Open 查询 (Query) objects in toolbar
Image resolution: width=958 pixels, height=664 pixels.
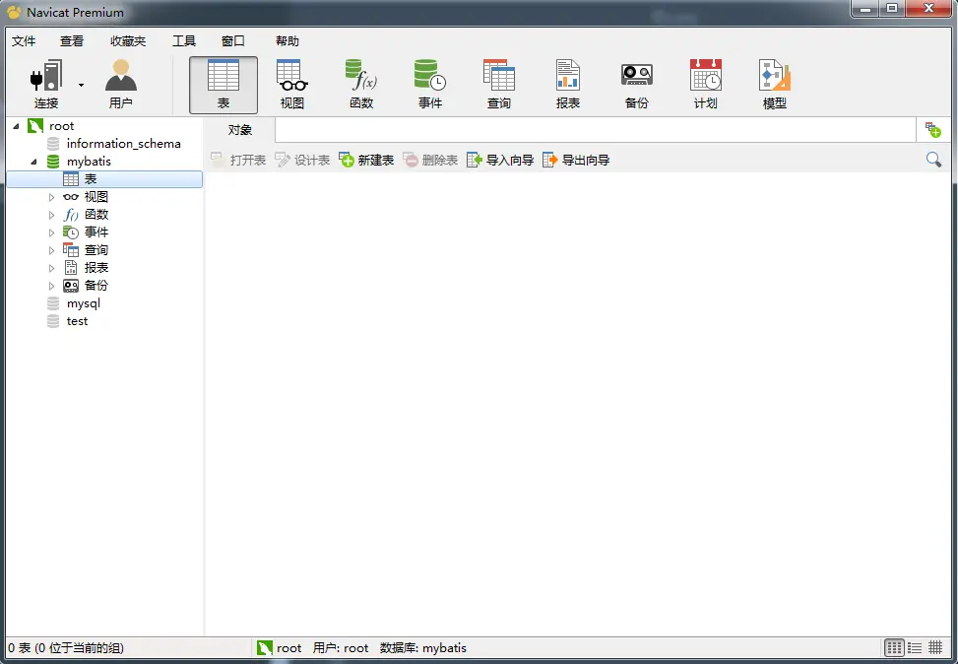[499, 85]
